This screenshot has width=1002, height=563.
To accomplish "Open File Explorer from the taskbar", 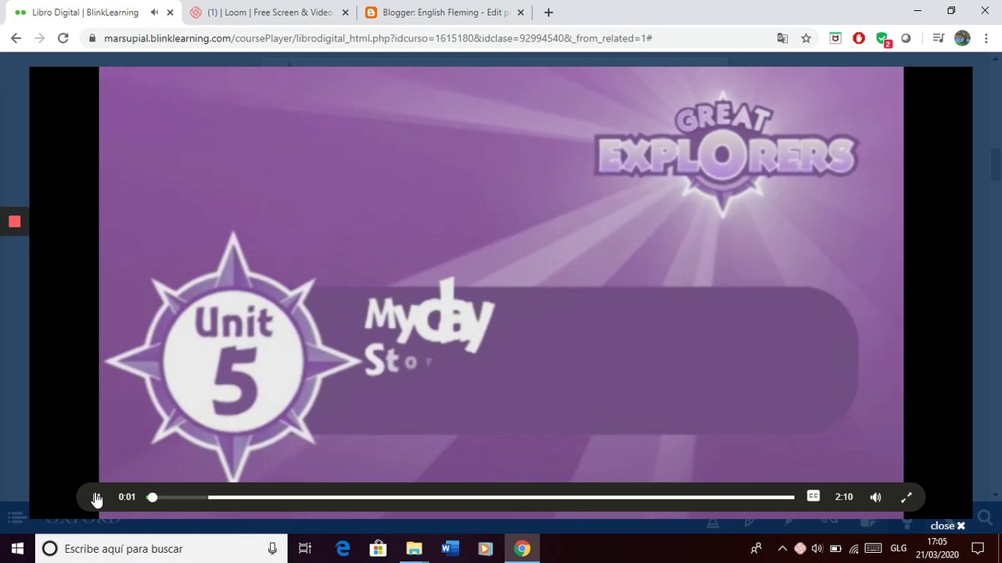I will pos(414,548).
